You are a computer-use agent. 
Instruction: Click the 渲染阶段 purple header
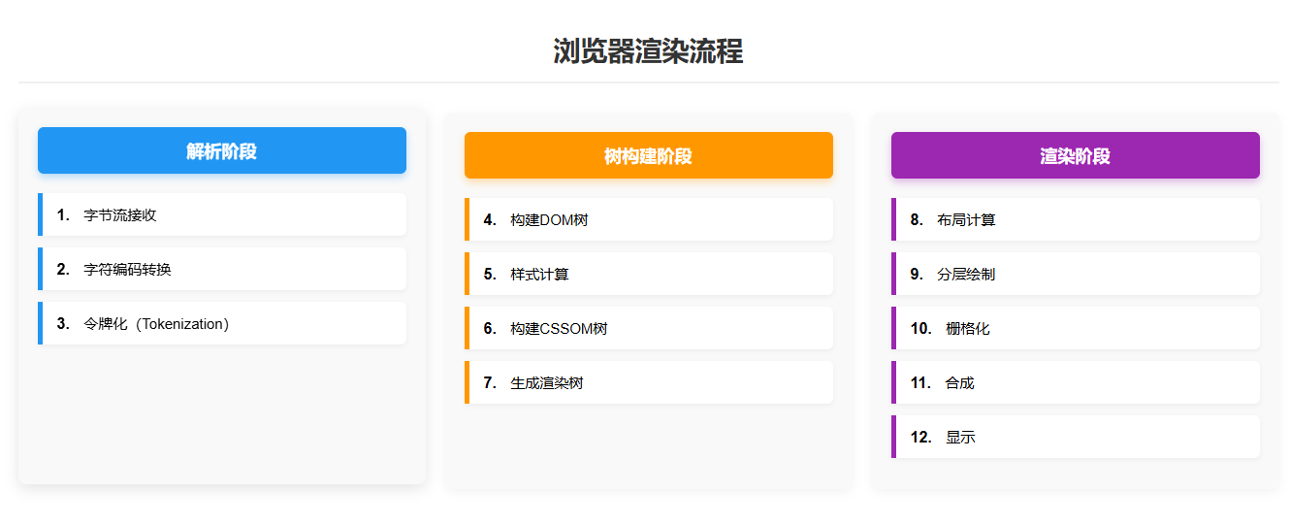[x=1076, y=155]
